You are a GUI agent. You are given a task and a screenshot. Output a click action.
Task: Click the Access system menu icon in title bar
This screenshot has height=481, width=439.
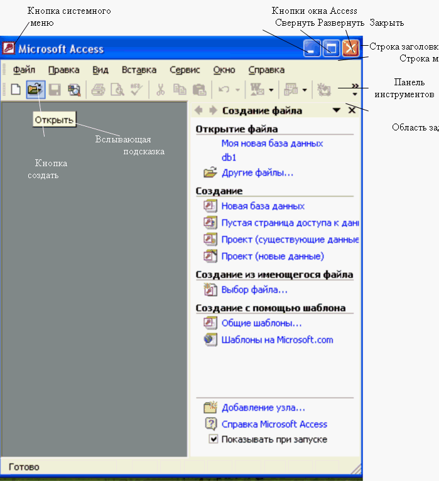pyautogui.click(x=8, y=48)
